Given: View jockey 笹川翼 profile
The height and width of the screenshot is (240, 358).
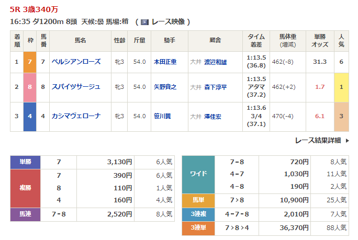Looking at the screenshot, I should click(x=162, y=116).
